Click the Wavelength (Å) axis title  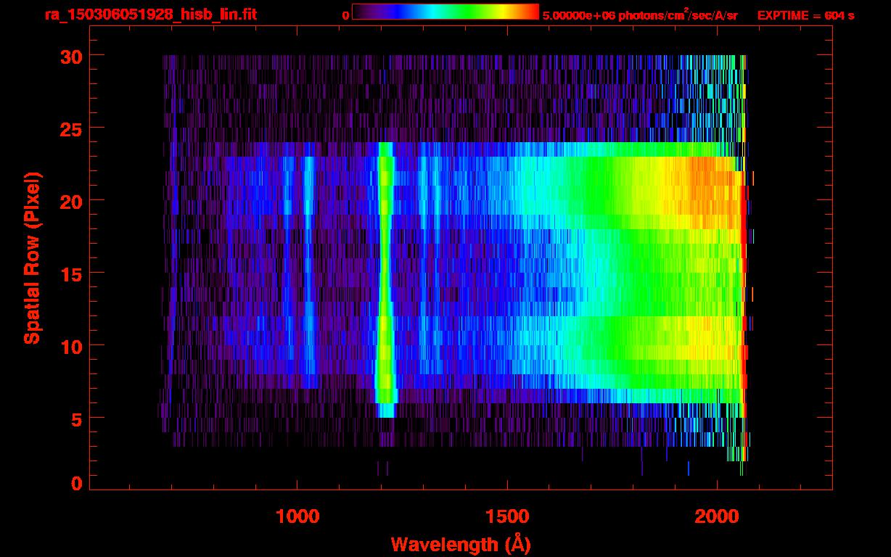462,544
